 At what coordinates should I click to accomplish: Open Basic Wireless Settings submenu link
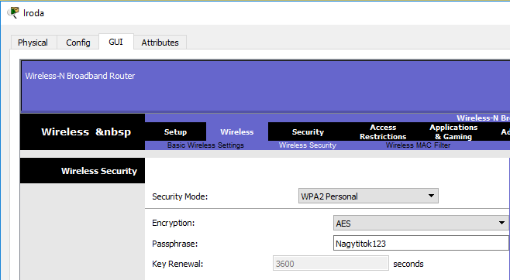pyautogui.click(x=205, y=145)
